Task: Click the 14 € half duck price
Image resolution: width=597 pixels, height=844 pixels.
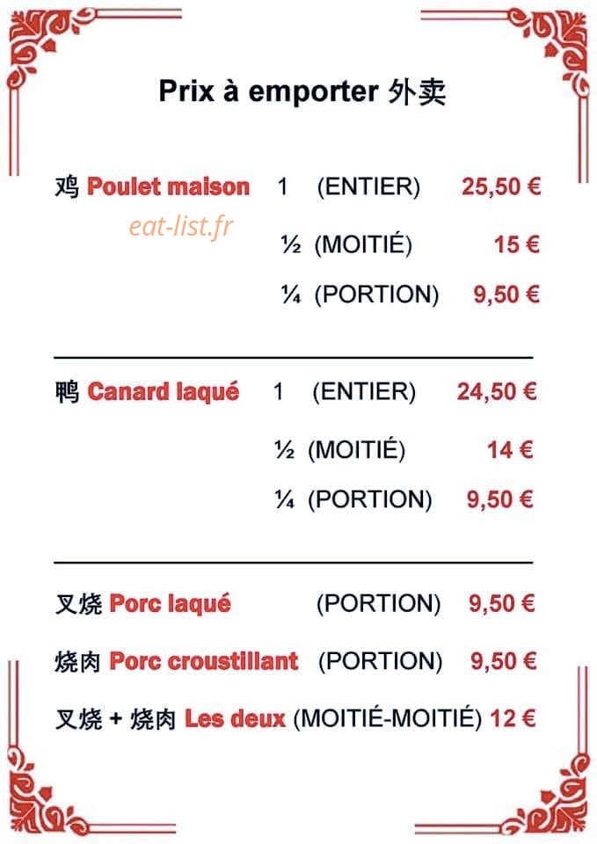Action: tap(510, 449)
